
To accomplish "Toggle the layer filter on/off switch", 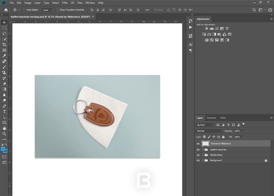I will [243, 125].
